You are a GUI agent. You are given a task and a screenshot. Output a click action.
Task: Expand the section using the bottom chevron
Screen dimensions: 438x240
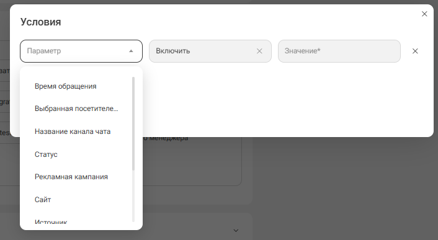click(236, 231)
